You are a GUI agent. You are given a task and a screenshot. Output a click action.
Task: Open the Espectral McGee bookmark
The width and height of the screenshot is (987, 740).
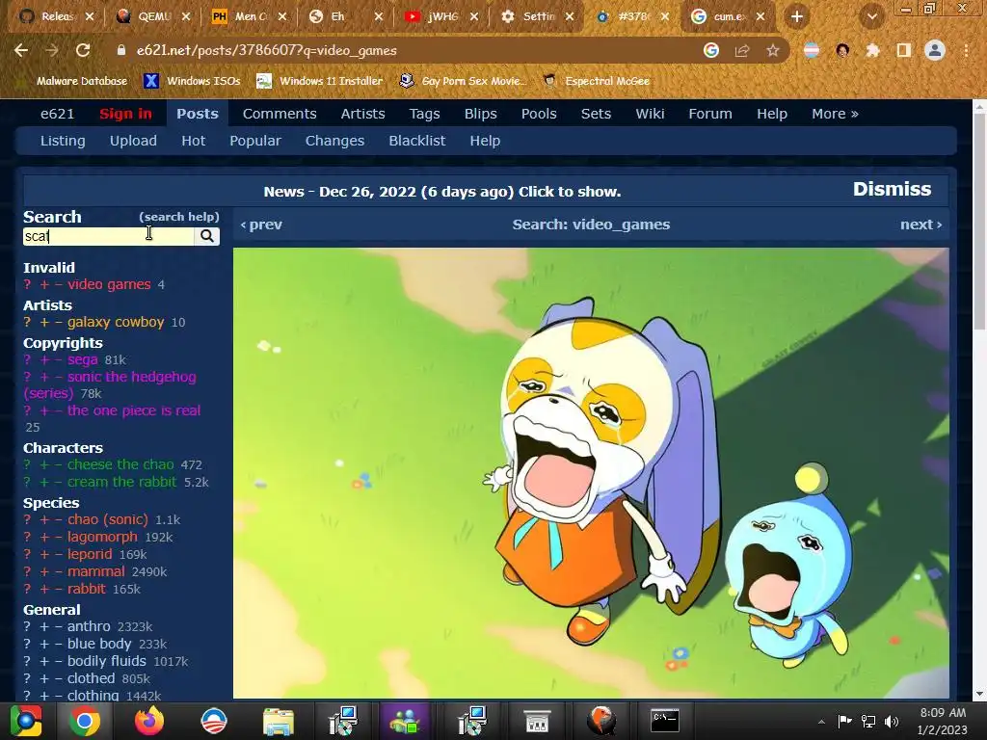coord(597,81)
